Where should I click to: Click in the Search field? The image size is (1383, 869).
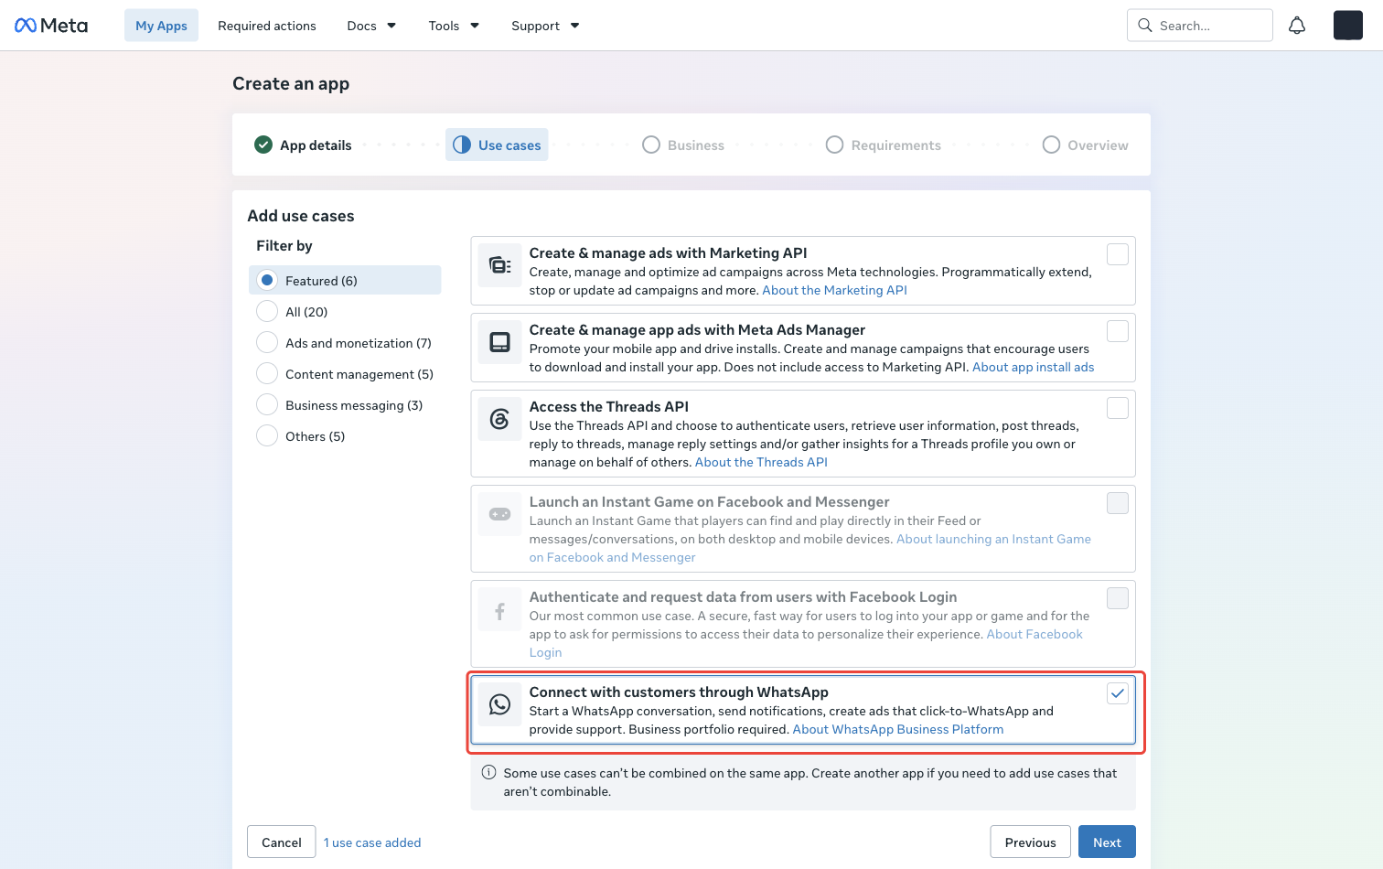(x=1200, y=26)
